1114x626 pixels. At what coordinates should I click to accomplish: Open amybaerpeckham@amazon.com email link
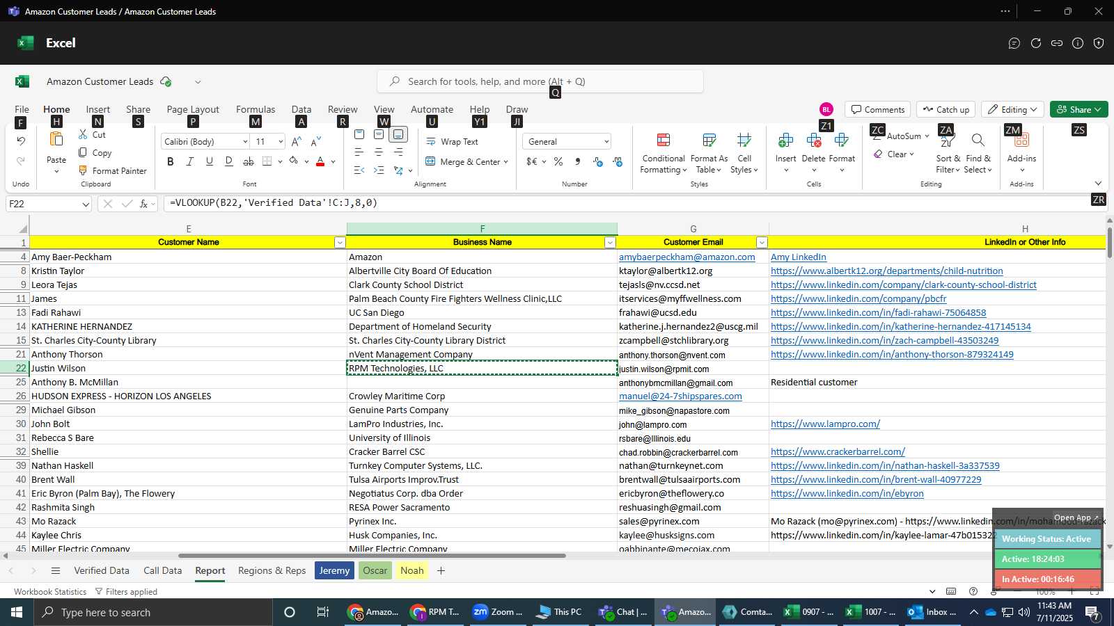(x=687, y=257)
